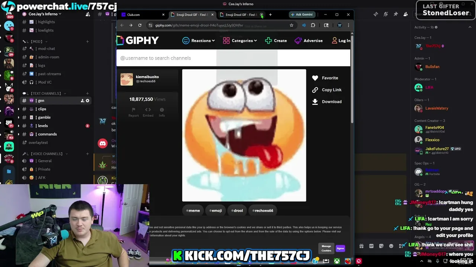Toggle Discord notification settings bell icon

click(386, 14)
